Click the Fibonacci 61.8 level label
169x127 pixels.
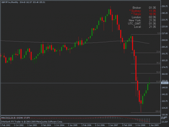[158, 81]
